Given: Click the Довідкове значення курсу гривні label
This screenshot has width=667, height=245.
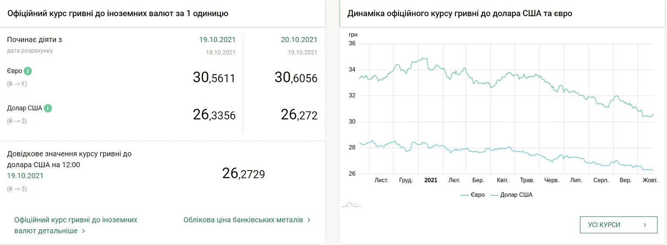Looking at the screenshot, I should click(69, 159).
